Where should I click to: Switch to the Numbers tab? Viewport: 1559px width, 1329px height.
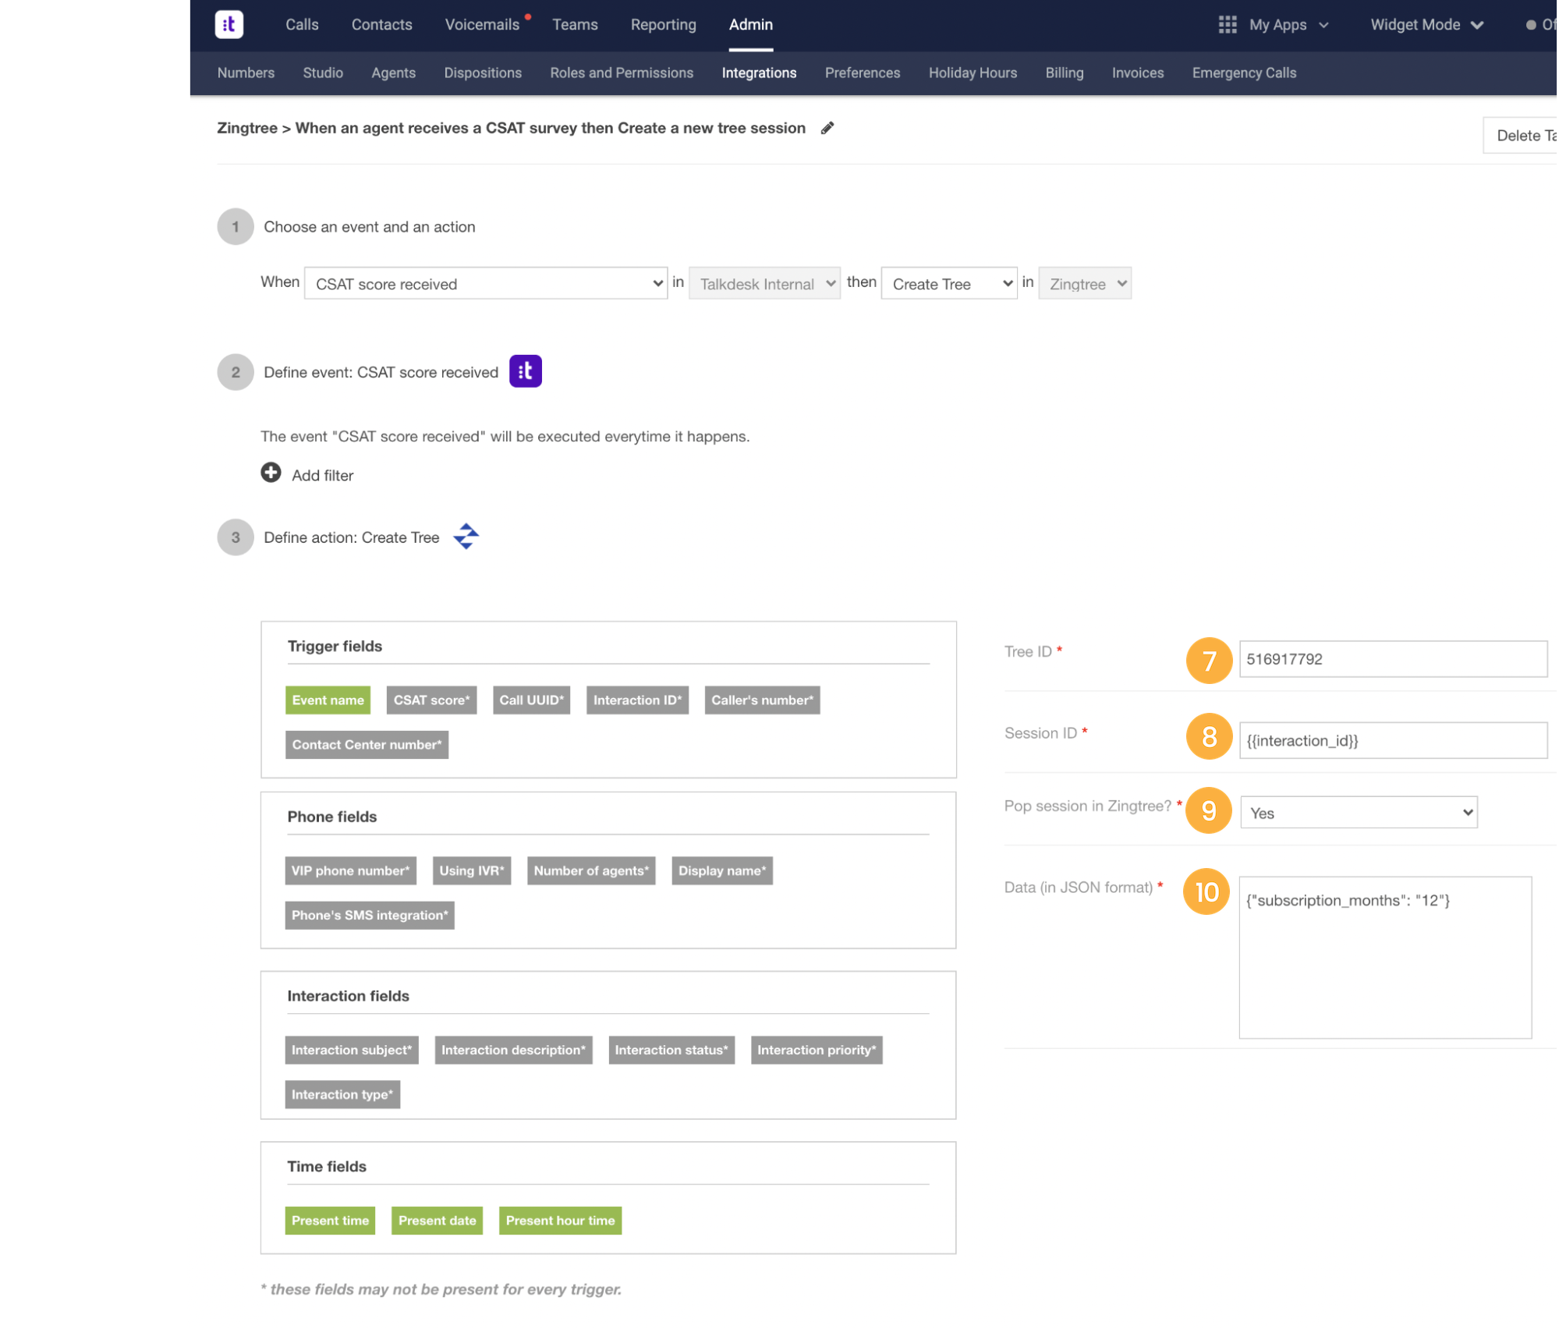tap(246, 73)
